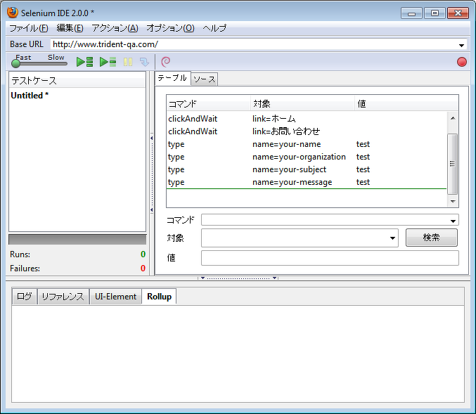Click into the 値 input field
This screenshot has width=476, height=414.
pos(329,258)
